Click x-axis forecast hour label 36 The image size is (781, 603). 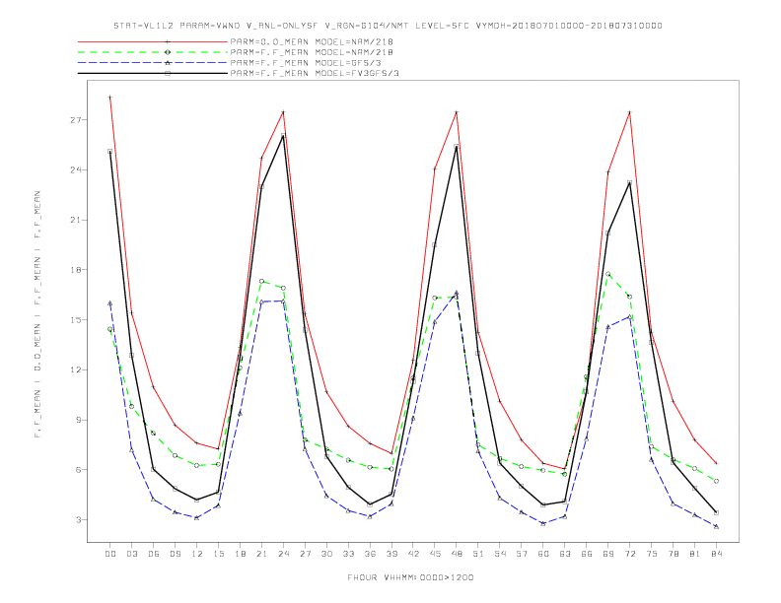[x=370, y=554]
